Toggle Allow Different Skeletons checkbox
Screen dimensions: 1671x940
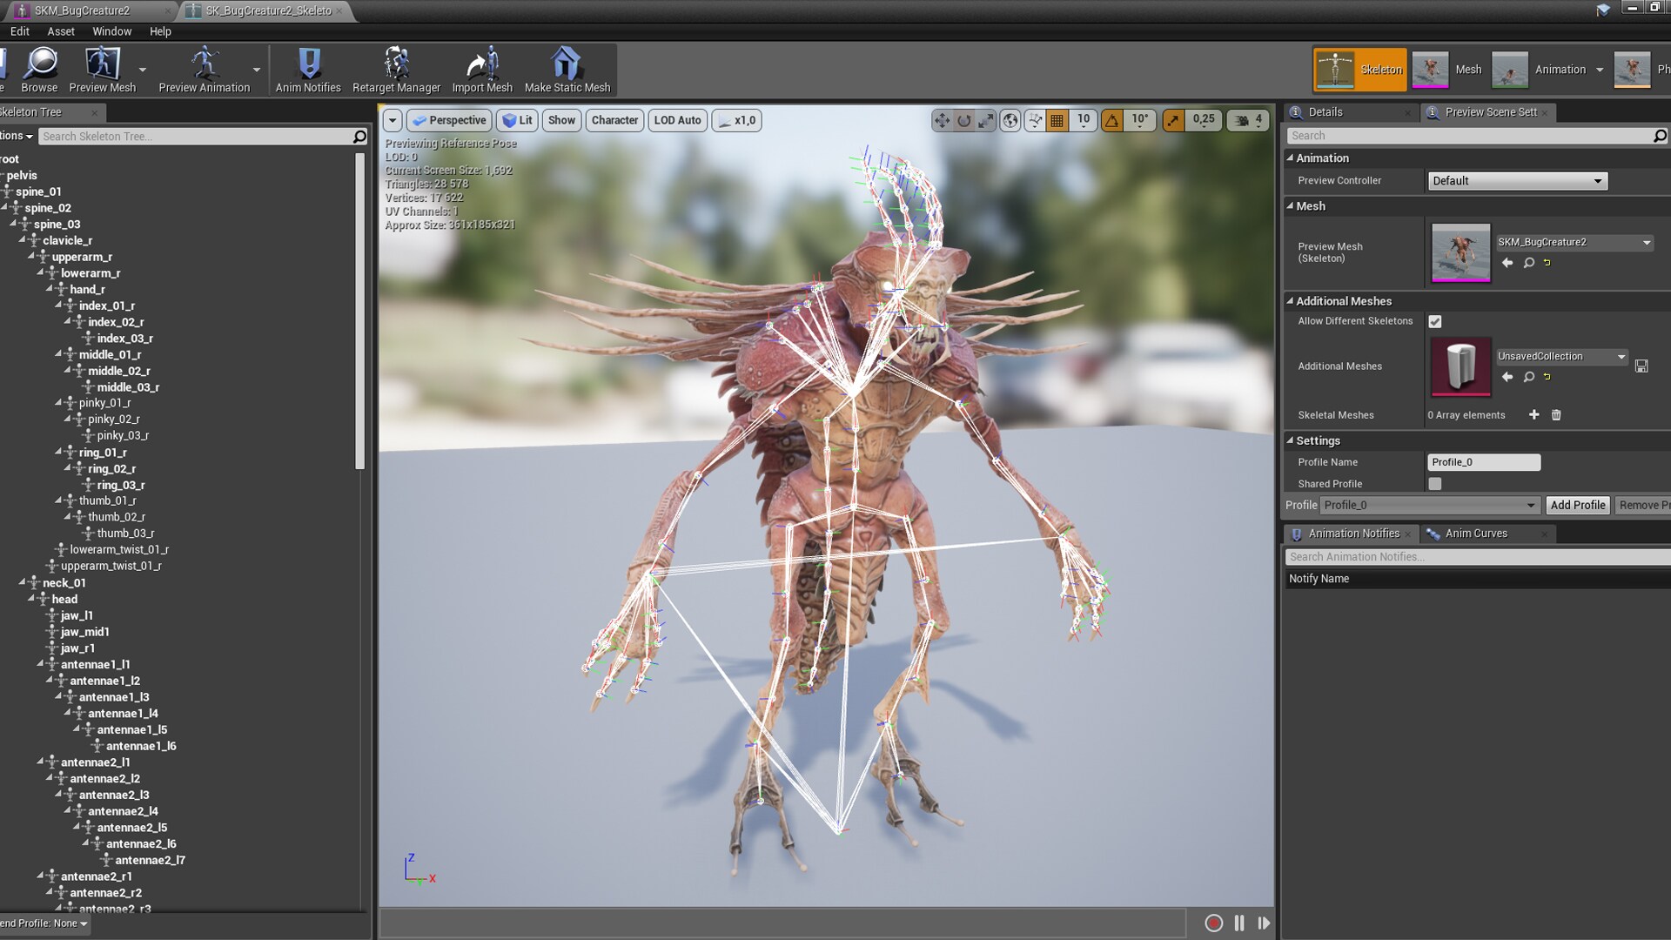tap(1435, 322)
